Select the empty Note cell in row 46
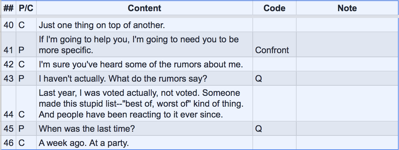The height and width of the screenshot is (150, 399). coord(347,143)
